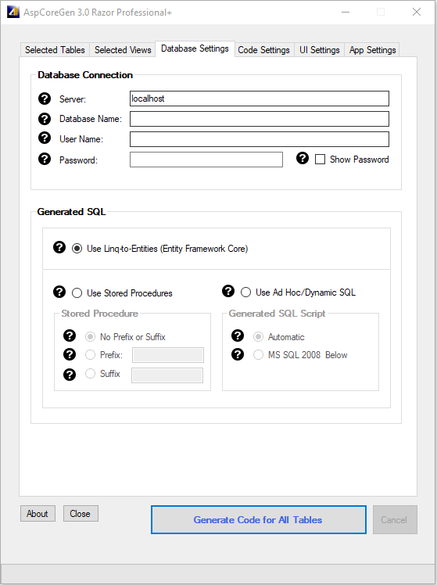This screenshot has height=585, width=437.
Task: Focus the Database Name text field
Action: coord(259,119)
